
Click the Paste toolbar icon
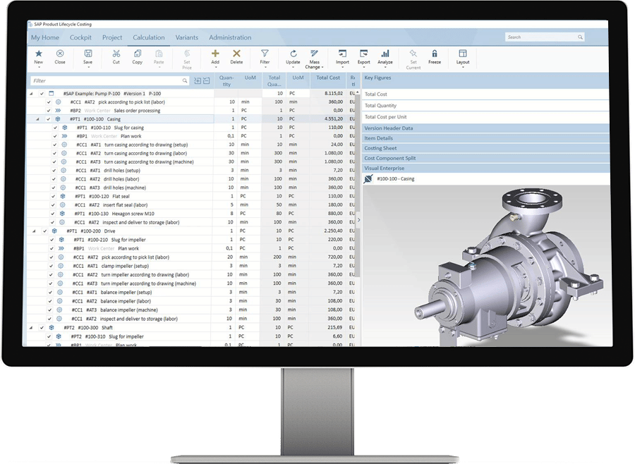pos(159,54)
